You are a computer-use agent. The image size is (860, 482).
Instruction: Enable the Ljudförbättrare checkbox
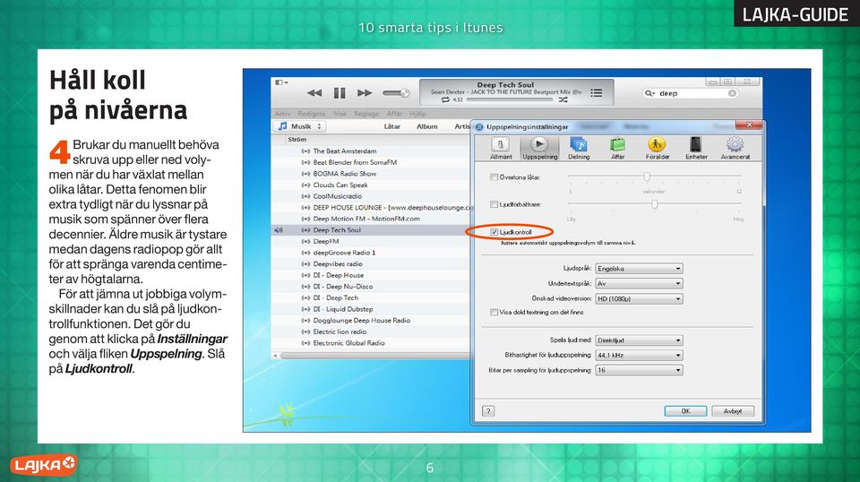494,204
